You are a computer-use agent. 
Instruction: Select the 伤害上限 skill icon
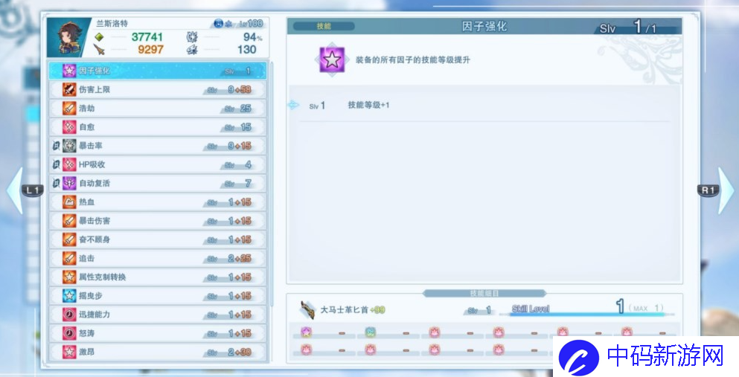coord(69,89)
